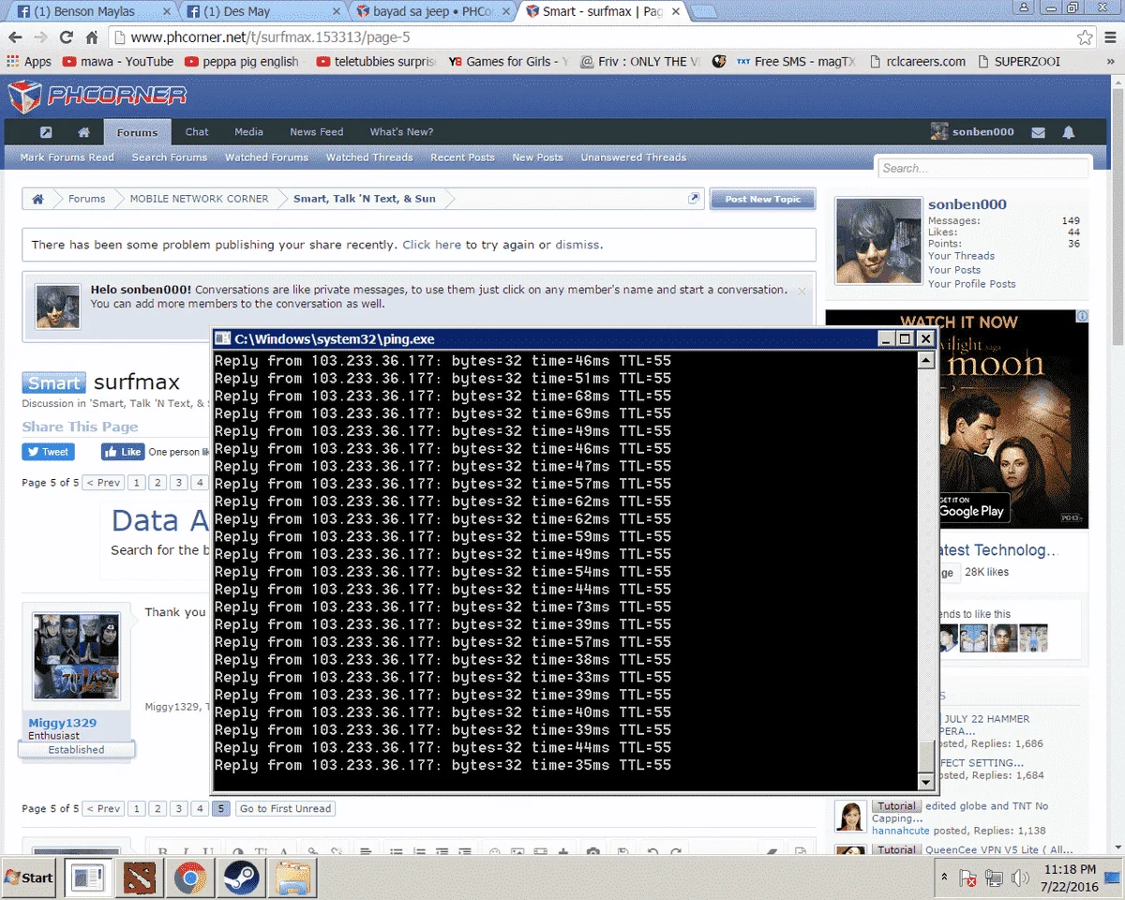Viewport: 1125px width, 900px height.
Task: Click the dismiss link in share notice
Action: click(577, 245)
